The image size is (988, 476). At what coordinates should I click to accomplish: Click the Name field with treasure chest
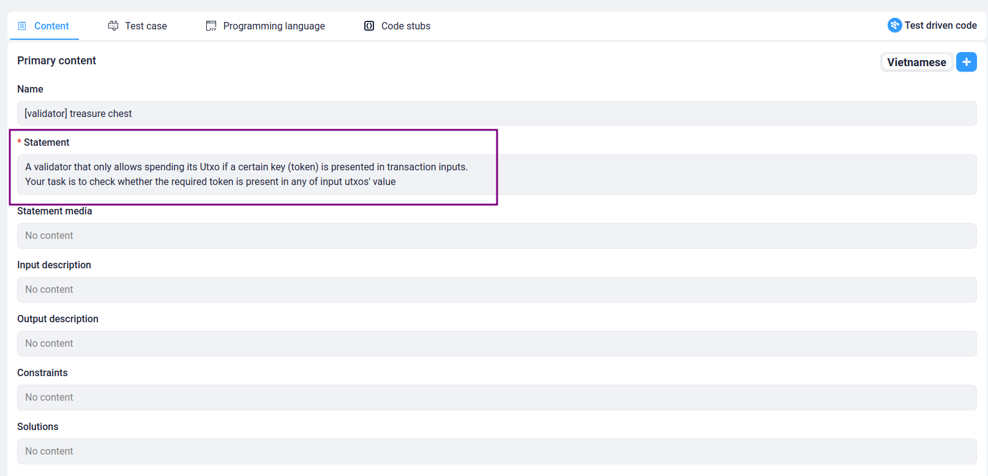(496, 113)
